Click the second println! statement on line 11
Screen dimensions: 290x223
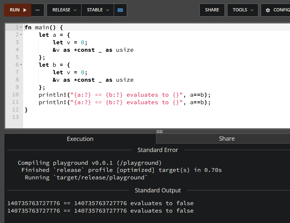124,102
